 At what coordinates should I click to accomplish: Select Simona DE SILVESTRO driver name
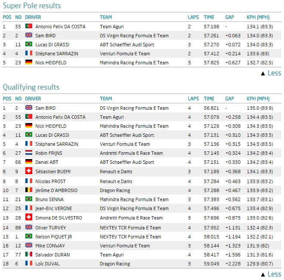(59, 218)
